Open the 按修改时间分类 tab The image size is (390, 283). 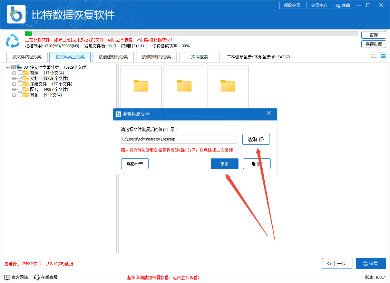click(156, 57)
